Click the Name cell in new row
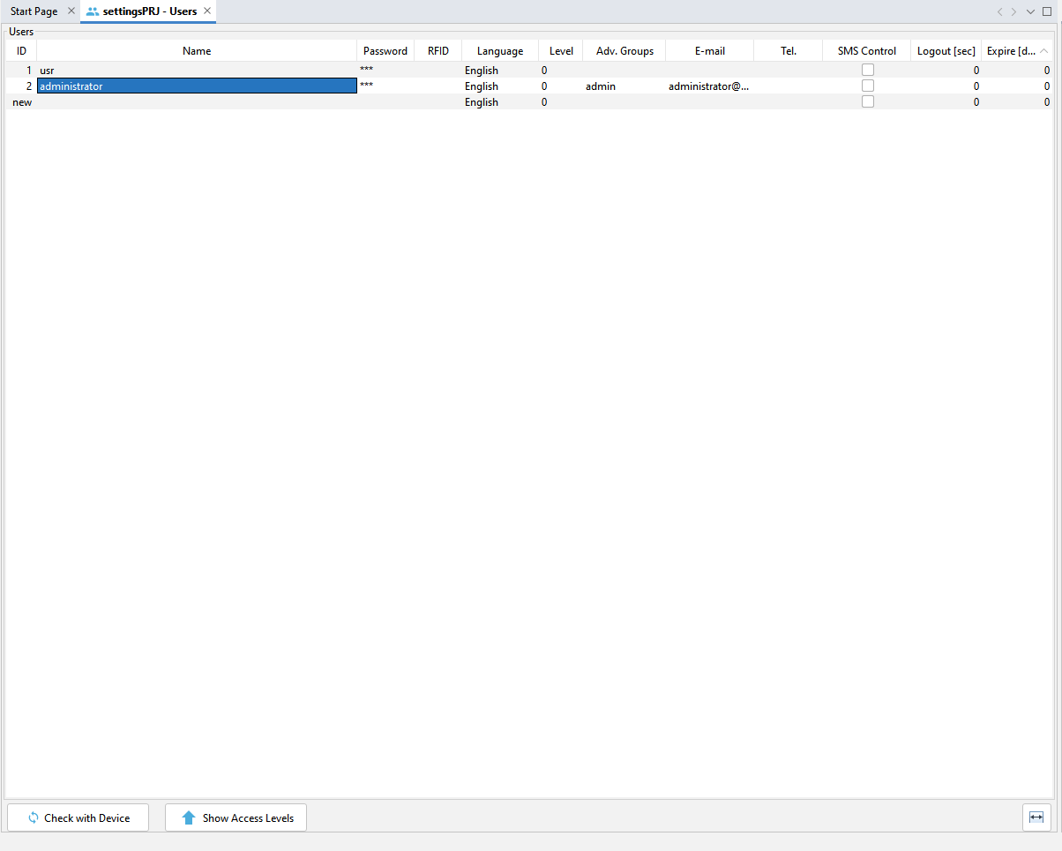The width and height of the screenshot is (1062, 851). (x=197, y=101)
